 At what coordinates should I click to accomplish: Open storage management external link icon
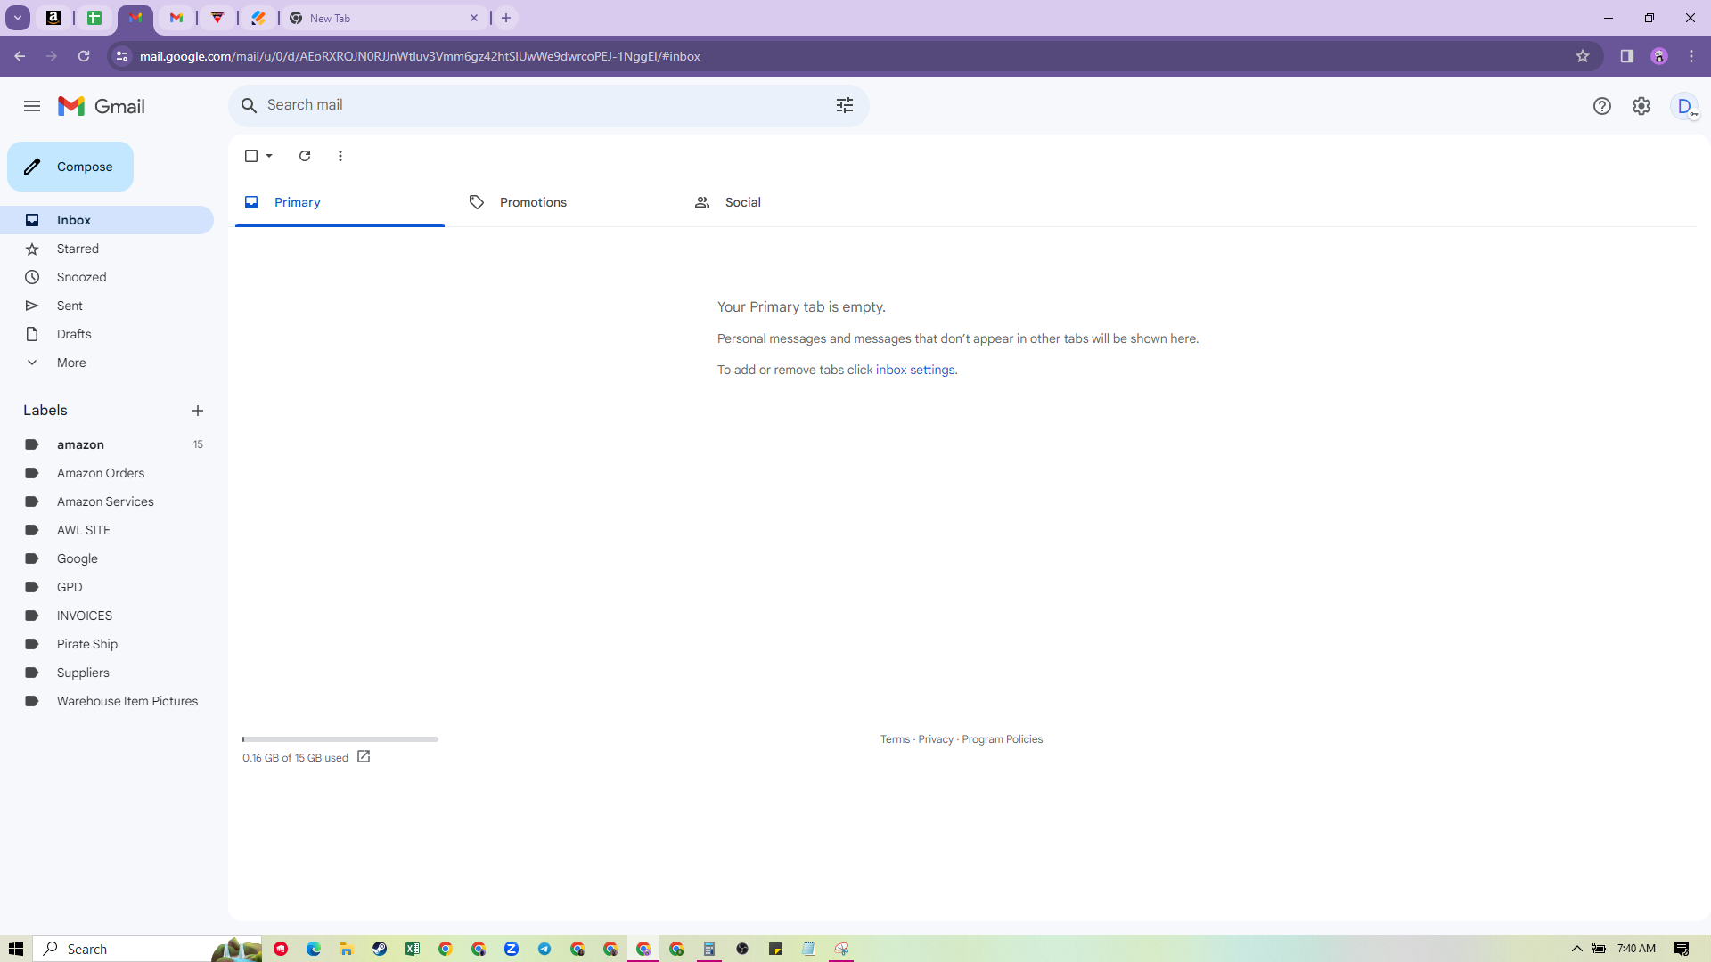point(364,756)
